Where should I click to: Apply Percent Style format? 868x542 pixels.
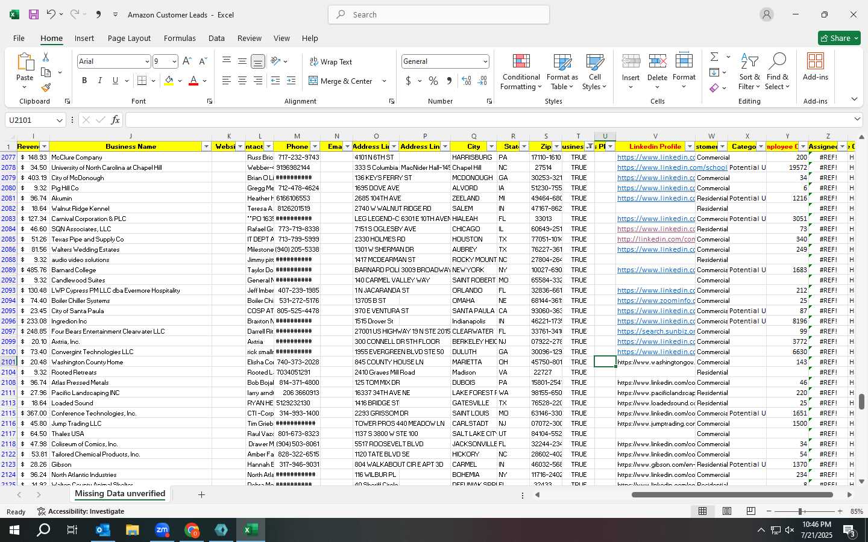click(x=433, y=81)
